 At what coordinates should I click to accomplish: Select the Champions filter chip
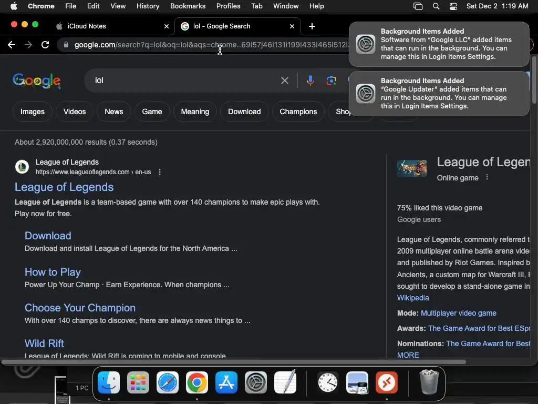pos(298,112)
